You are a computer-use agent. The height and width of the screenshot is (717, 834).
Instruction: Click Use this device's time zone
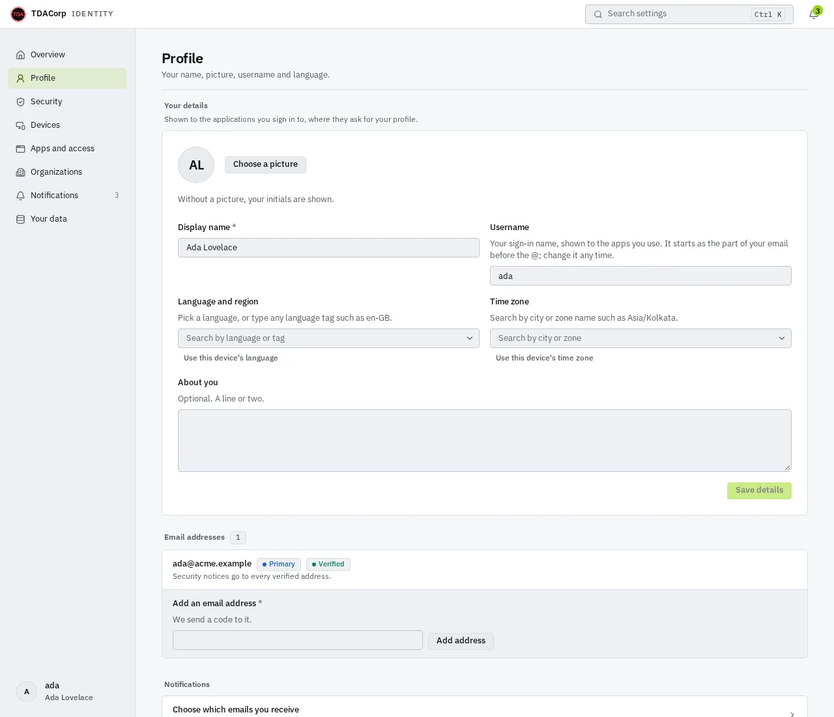coord(544,358)
